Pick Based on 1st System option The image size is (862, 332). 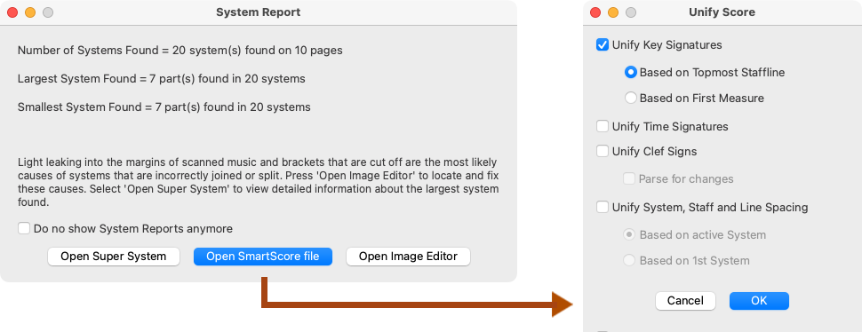click(629, 260)
